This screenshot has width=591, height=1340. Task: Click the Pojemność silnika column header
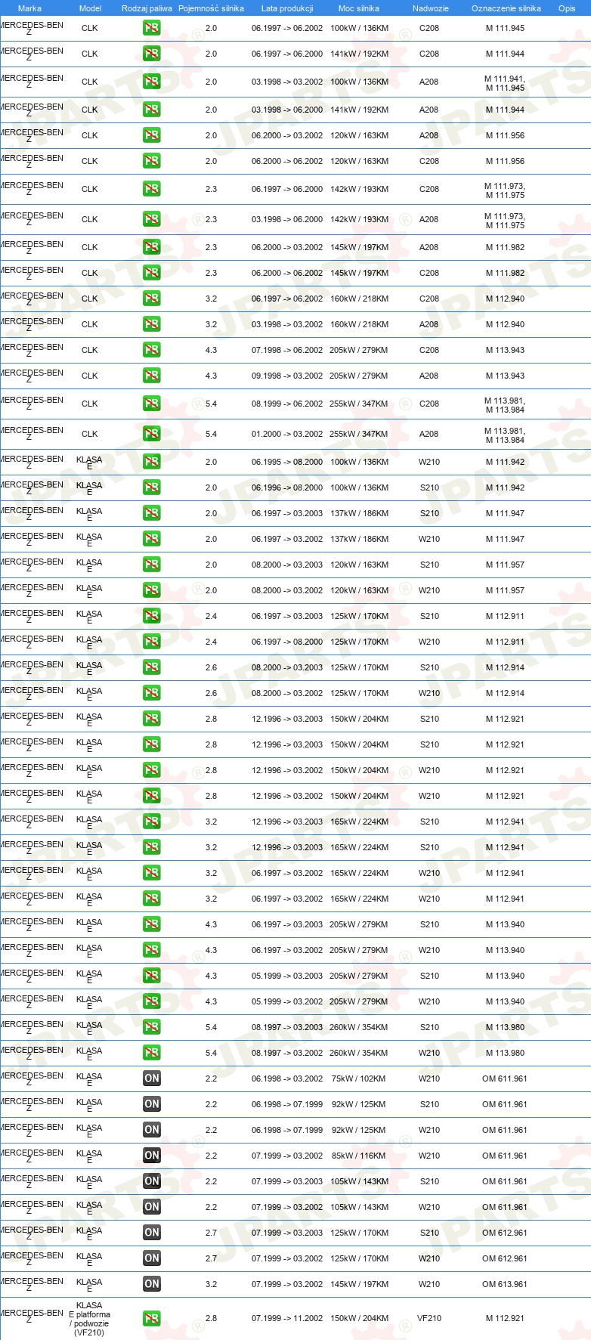211,8
